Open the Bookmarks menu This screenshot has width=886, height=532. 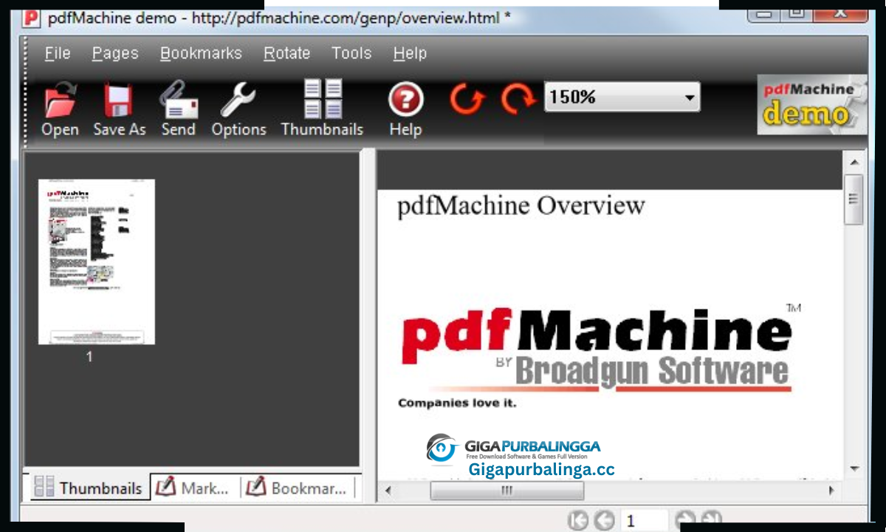(201, 53)
